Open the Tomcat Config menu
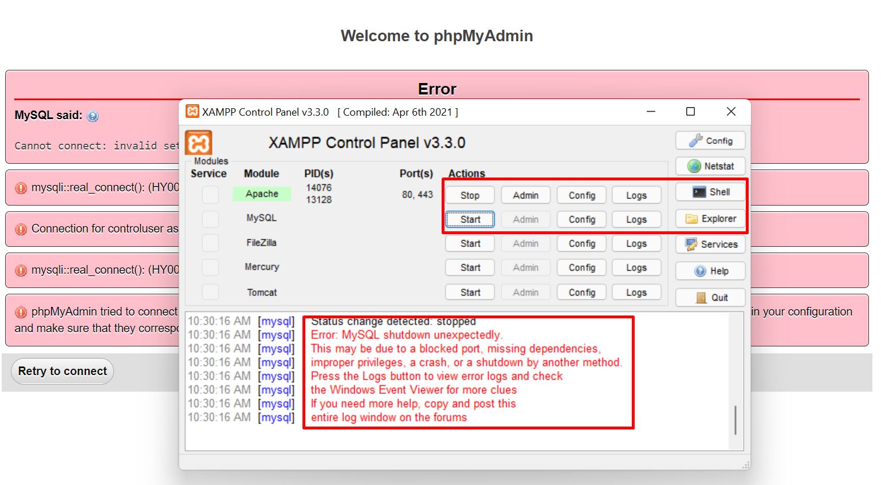 point(582,292)
